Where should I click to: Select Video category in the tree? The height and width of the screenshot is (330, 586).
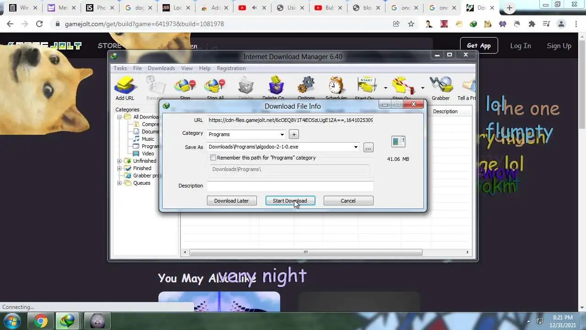tap(148, 154)
